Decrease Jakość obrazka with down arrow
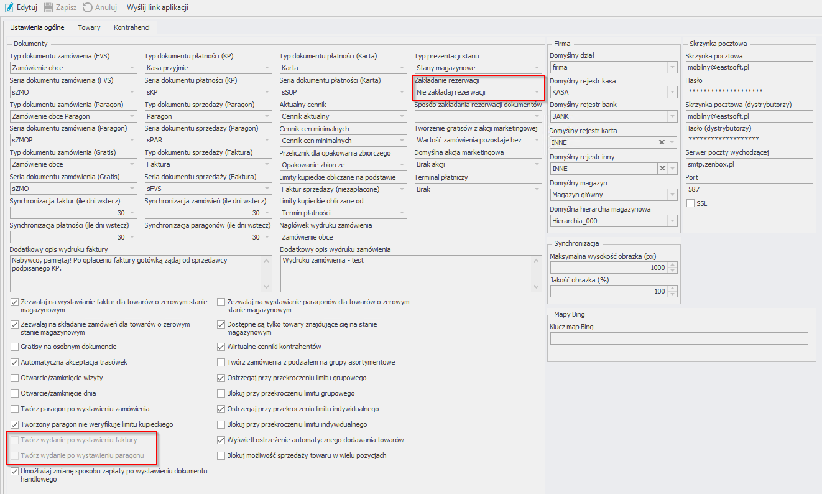Image resolution: width=822 pixels, height=494 pixels. [672, 294]
